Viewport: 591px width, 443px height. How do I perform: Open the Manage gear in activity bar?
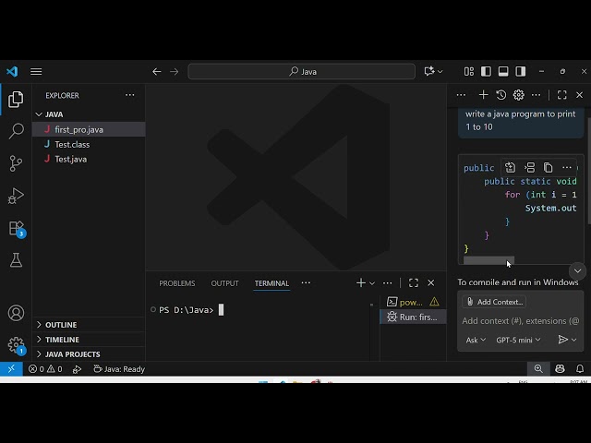[x=16, y=344]
